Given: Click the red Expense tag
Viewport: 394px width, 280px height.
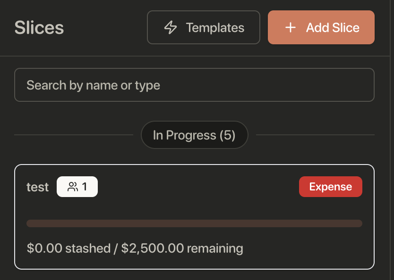Looking at the screenshot, I should pyautogui.click(x=330, y=187).
